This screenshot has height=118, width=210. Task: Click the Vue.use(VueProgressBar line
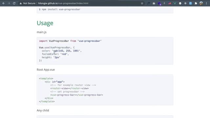(57, 48)
